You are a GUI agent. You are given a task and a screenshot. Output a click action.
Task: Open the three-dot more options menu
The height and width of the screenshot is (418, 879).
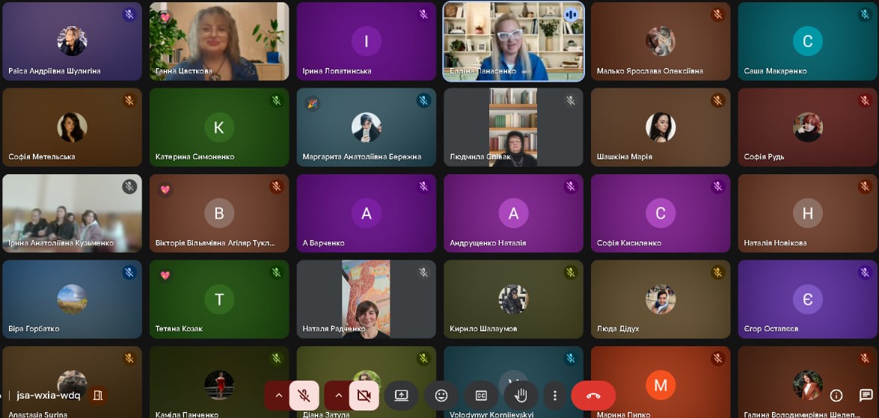(554, 396)
